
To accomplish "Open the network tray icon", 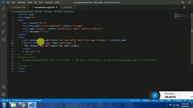I will point(174,105).
